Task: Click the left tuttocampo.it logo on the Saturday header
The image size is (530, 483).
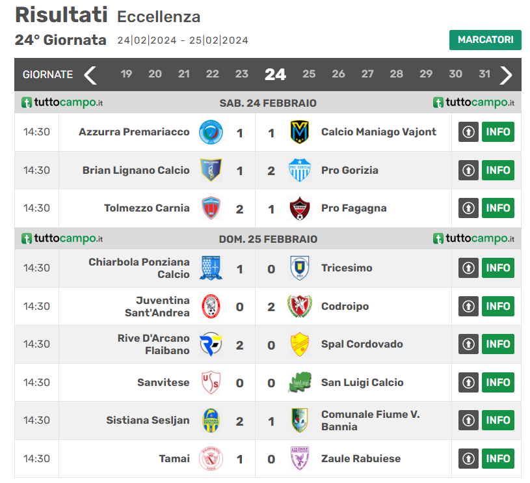Action: [x=62, y=103]
